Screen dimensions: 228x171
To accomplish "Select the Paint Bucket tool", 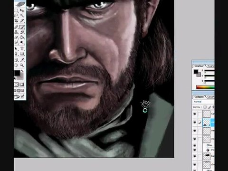I will [x=22, y=38].
